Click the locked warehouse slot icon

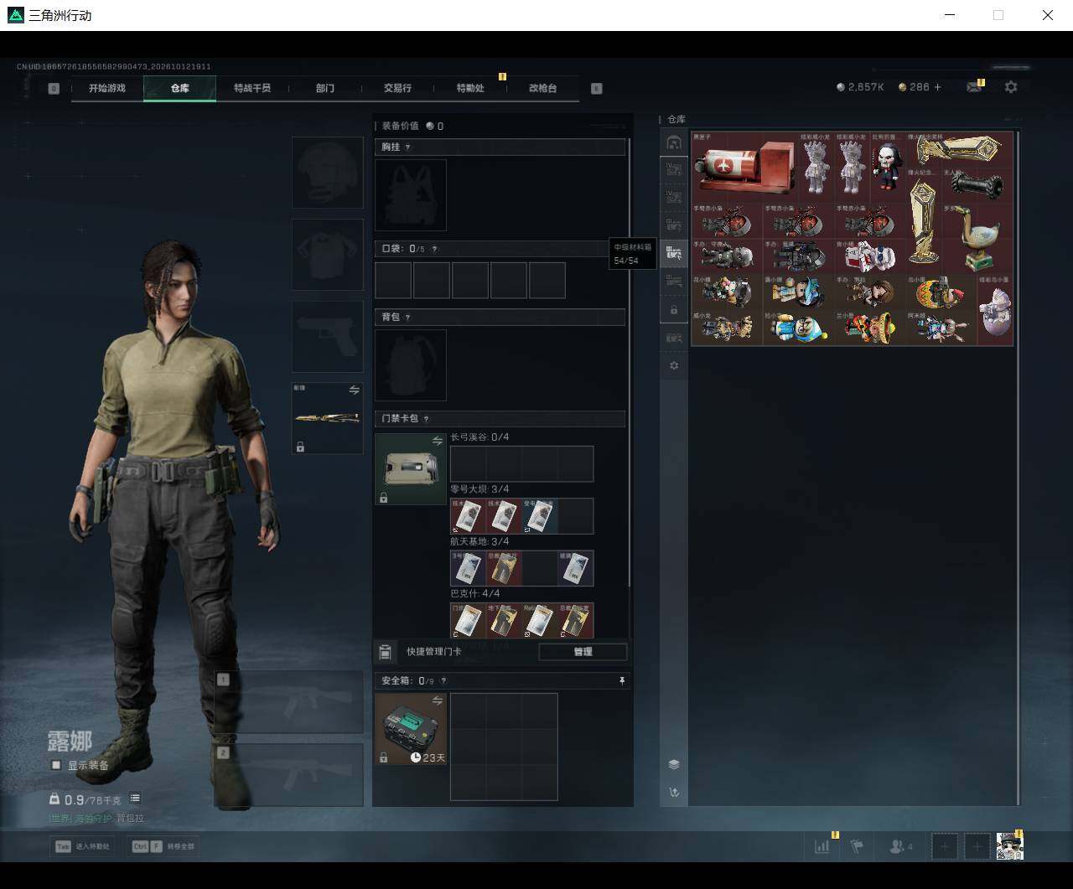(674, 310)
